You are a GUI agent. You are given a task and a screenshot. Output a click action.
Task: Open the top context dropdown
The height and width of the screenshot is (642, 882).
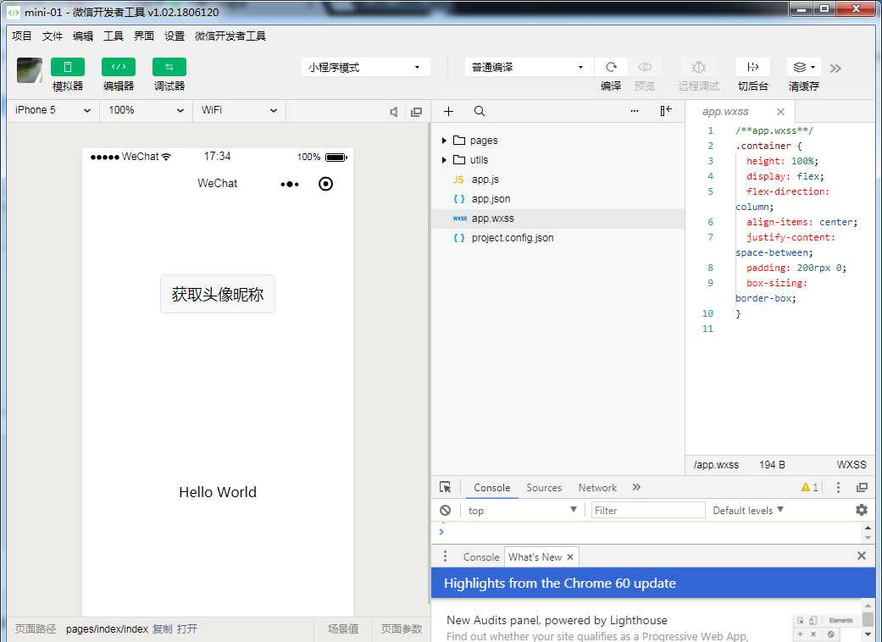(x=522, y=511)
